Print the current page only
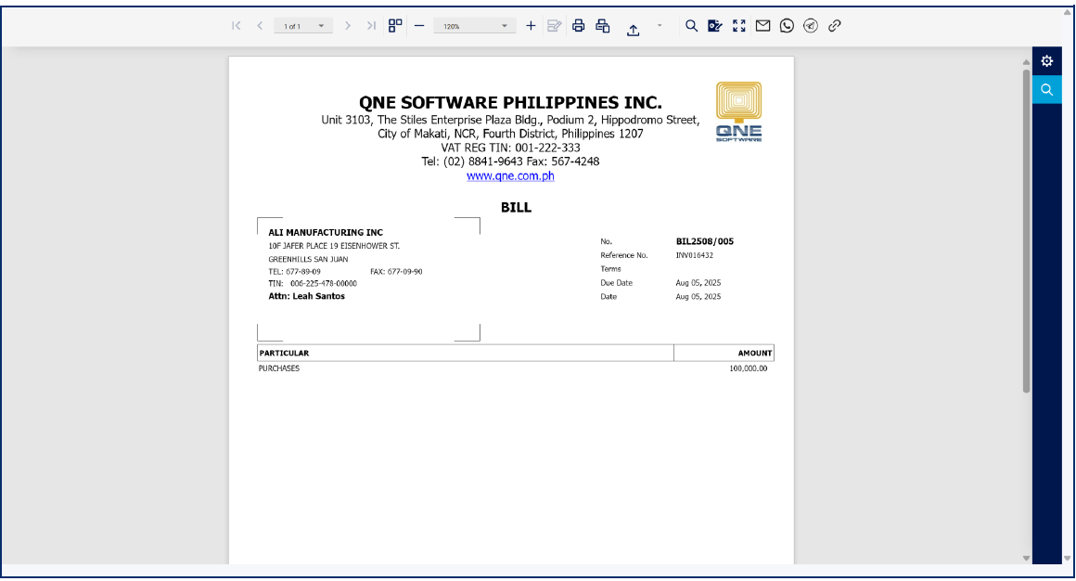The image size is (1076, 581). (603, 25)
